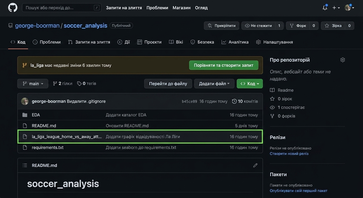This screenshot has height=198, width=363.
Task: Open the george-boorman owner link
Action: pos(37,26)
